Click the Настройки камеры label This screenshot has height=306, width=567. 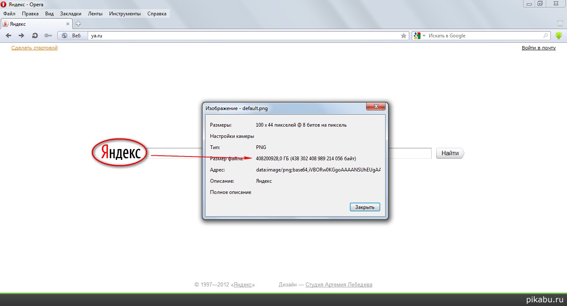(x=232, y=136)
